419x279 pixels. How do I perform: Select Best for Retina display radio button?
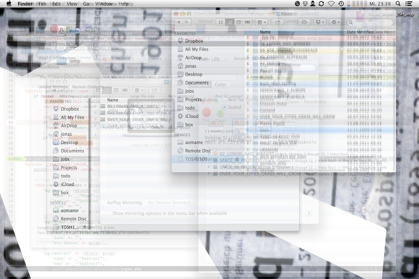(x=224, y=100)
